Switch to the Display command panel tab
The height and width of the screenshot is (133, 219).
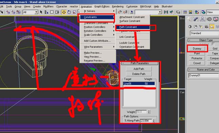point(216,19)
